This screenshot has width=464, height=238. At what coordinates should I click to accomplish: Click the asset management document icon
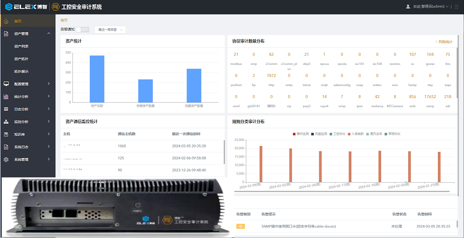[x=6, y=34]
